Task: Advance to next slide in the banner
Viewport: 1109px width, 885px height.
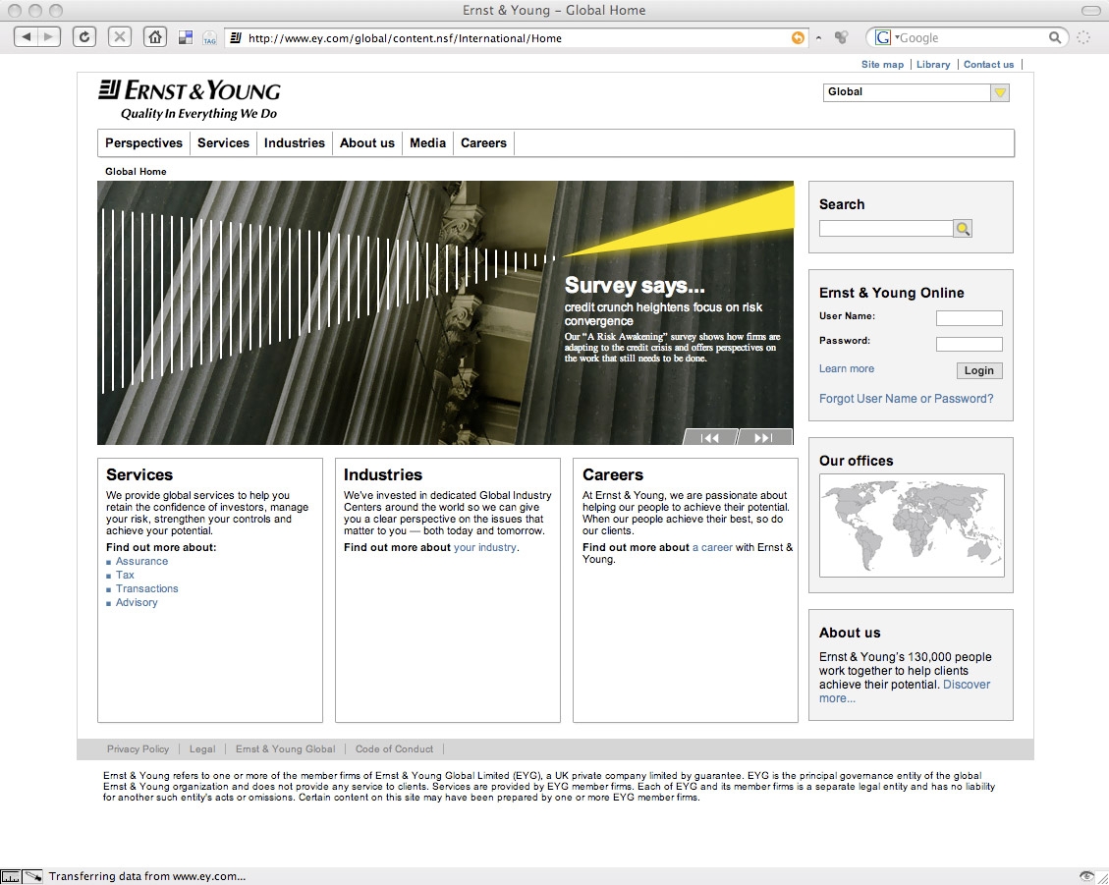Action: (764, 438)
